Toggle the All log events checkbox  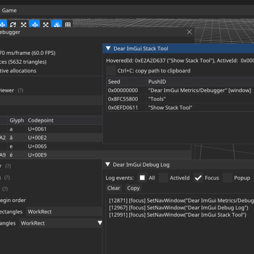click(x=142, y=178)
